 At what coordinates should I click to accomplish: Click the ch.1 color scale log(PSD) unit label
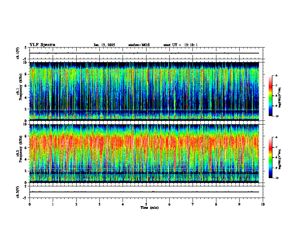[x=280, y=98]
